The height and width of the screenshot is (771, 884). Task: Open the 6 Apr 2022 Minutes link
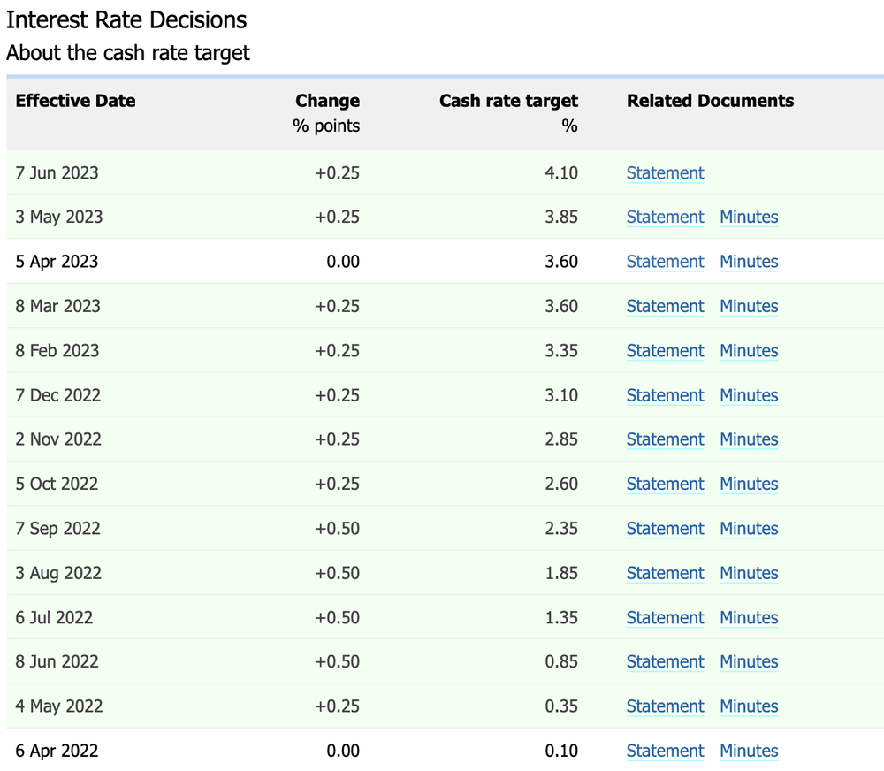click(x=750, y=752)
